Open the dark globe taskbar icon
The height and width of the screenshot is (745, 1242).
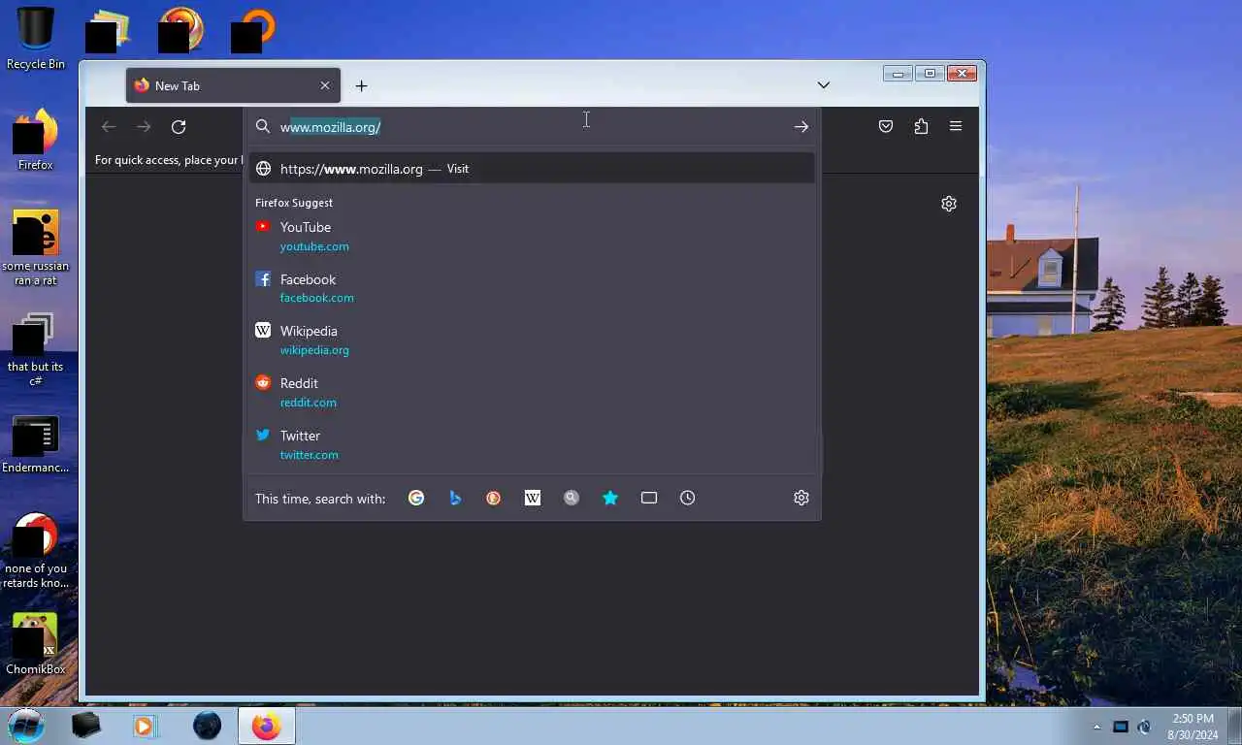point(207,726)
